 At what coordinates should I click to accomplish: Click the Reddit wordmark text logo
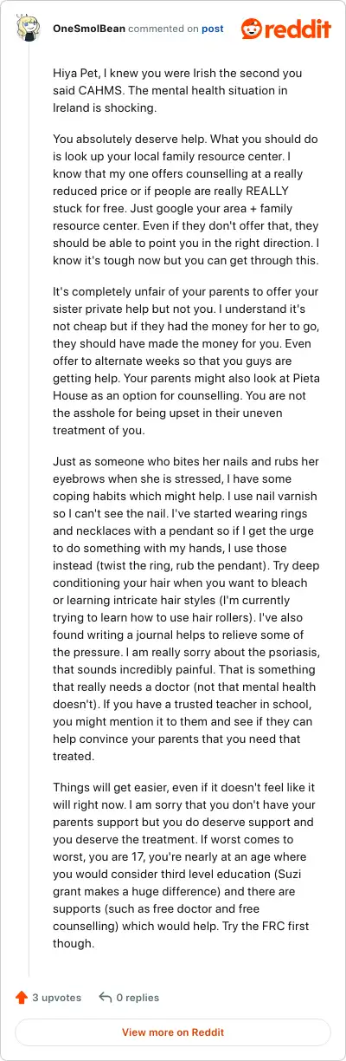pyautogui.click(x=300, y=30)
